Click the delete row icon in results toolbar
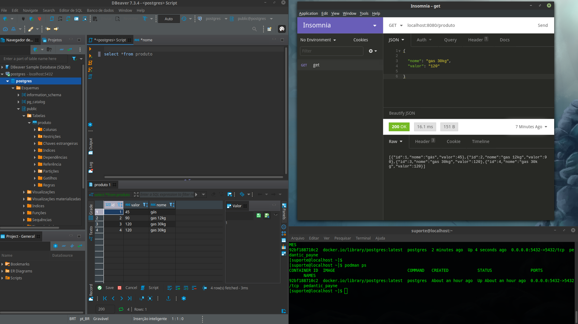The image size is (578, 324). click(x=194, y=288)
